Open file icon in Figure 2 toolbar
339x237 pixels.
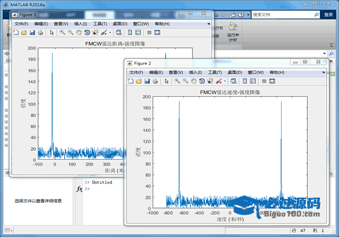coord(138,81)
